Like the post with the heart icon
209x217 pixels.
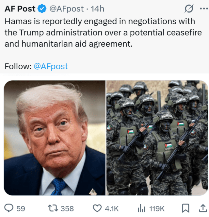[x=97, y=208]
